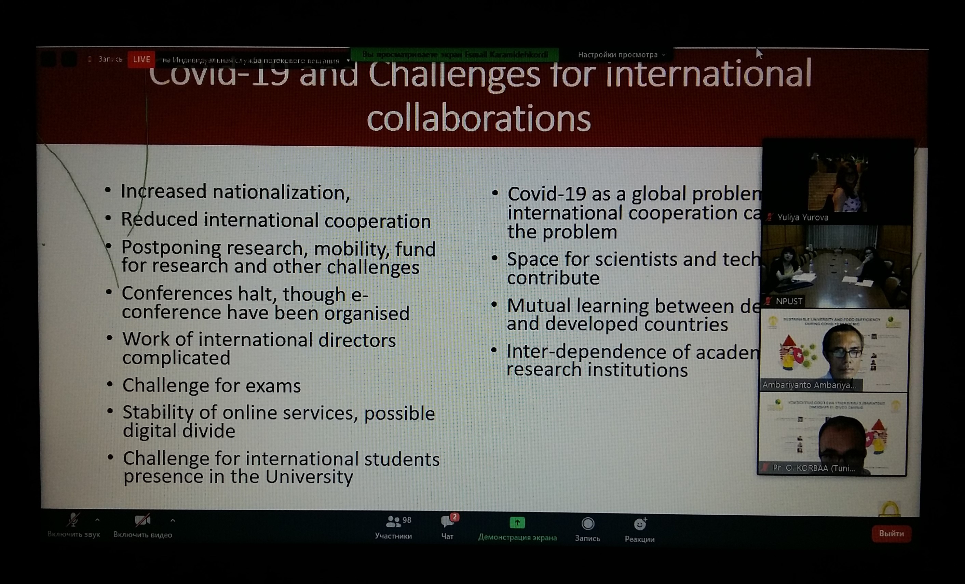The image size is (965, 584).
Task: Leave meeting with Выйти button
Action: tap(892, 533)
